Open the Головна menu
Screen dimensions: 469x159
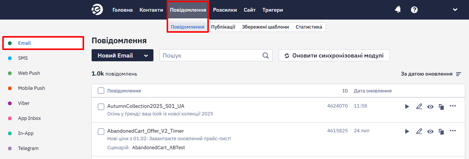[x=123, y=10]
